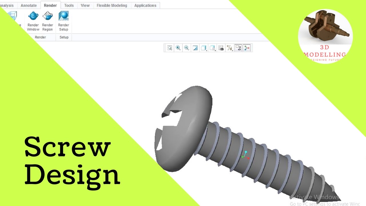Image resolution: width=366 pixels, height=206 pixels.
Task: Open the Applications tab
Action: (x=145, y=5)
